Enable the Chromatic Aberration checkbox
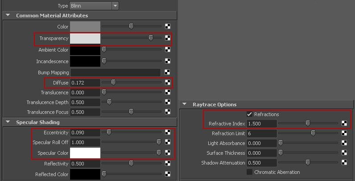Image resolution: width=355 pixels, height=181 pixels. coord(249,172)
